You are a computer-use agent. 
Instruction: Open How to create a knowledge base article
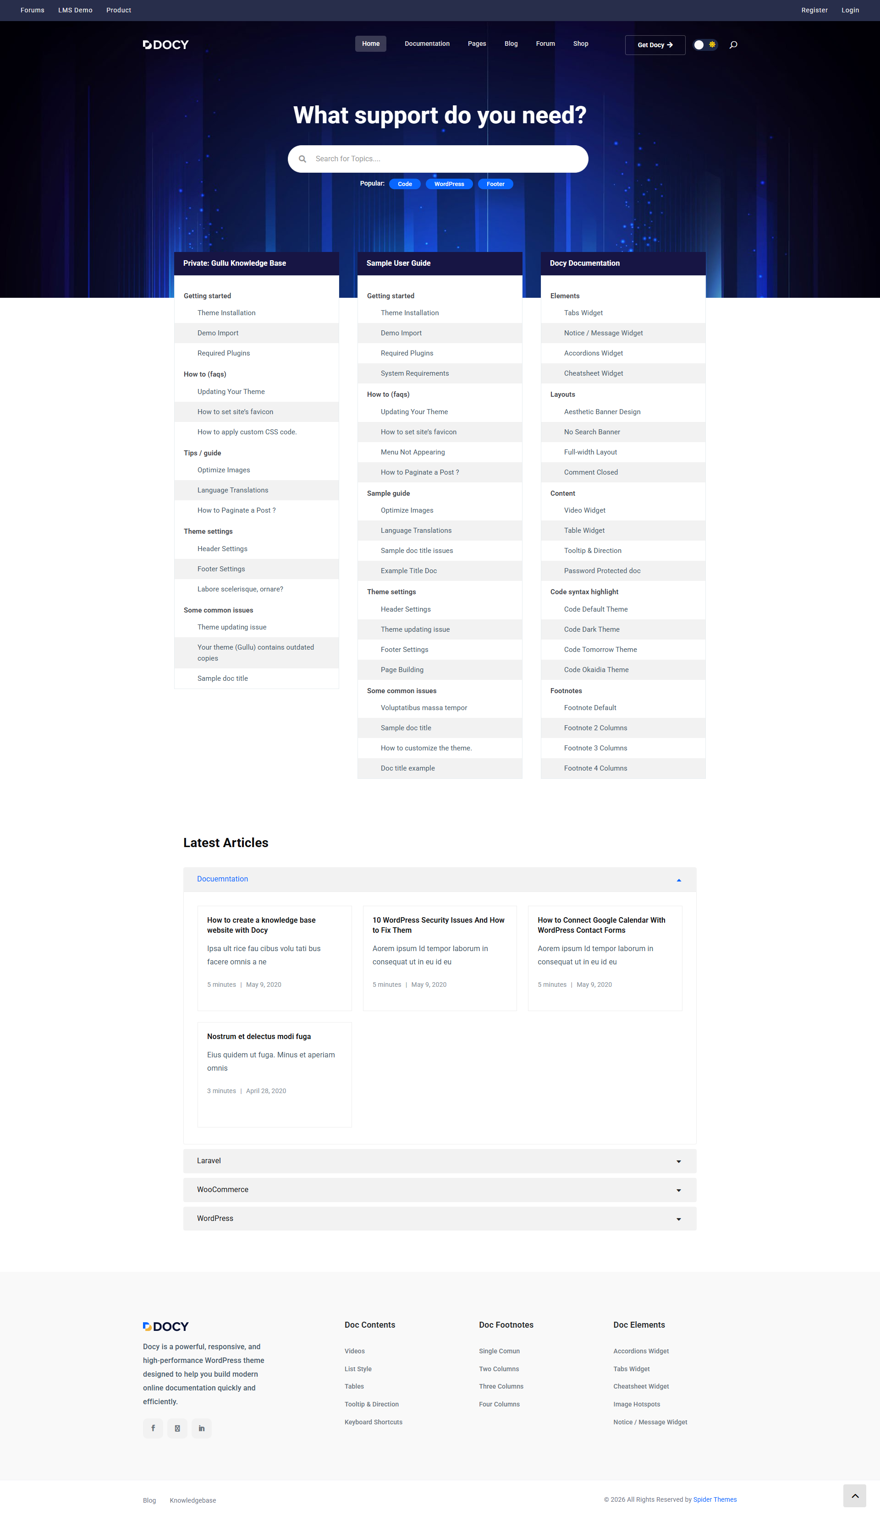(x=262, y=925)
